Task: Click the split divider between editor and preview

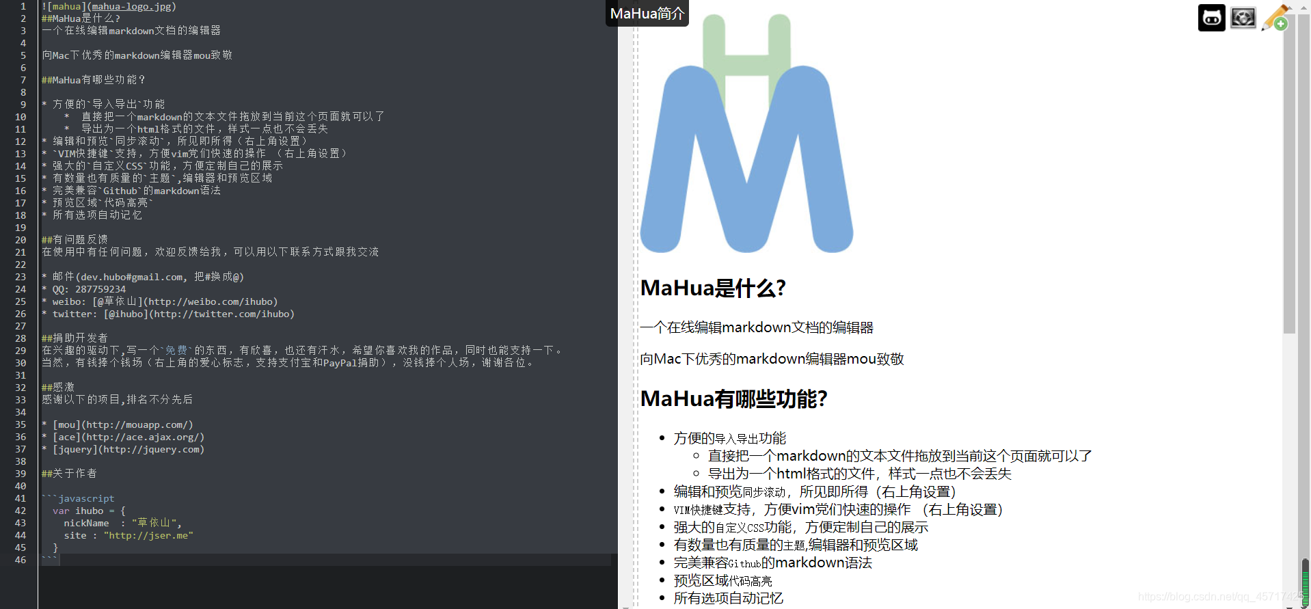Action: [634, 304]
